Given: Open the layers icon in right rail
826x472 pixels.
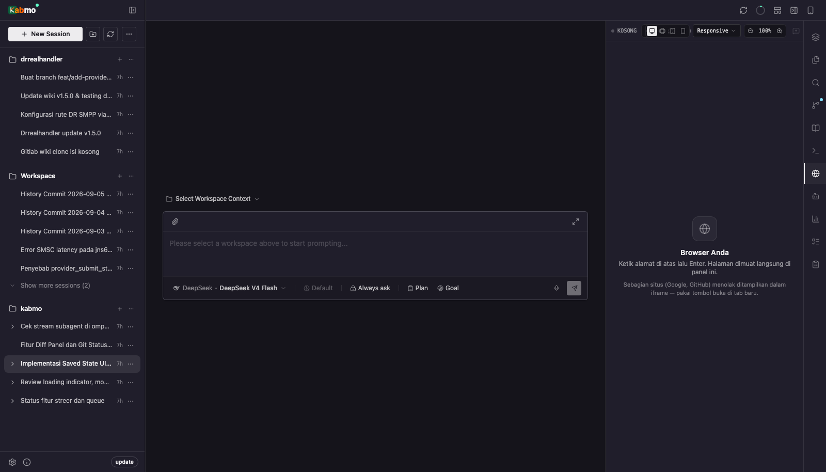Looking at the screenshot, I should [816, 37].
